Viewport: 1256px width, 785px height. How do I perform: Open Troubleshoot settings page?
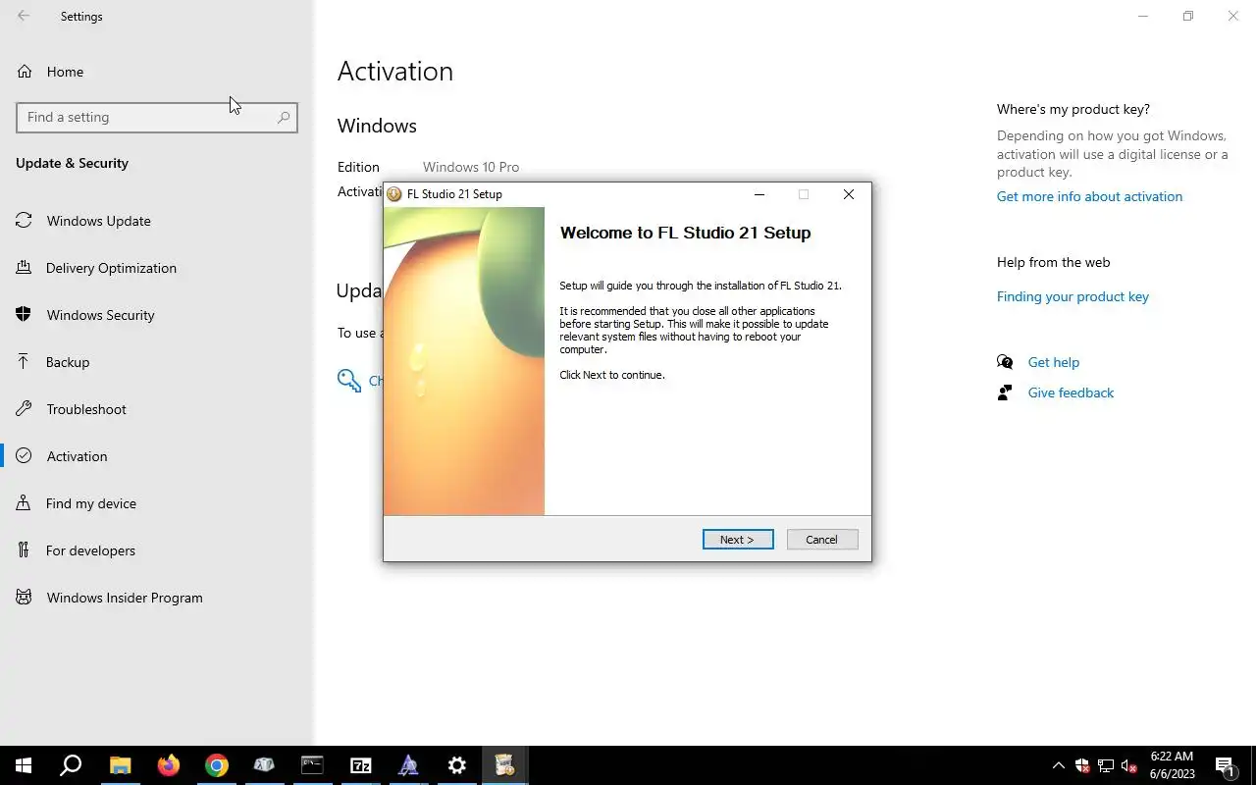point(157,409)
